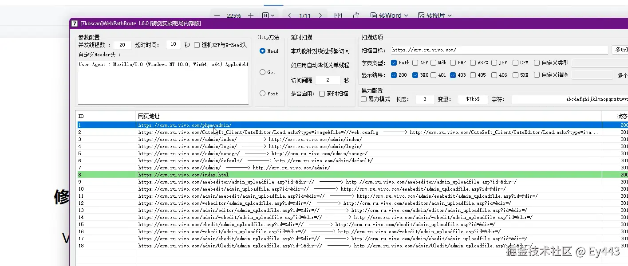The image size is (628, 266).
Task: Enable 随机XFF与X-Real checkbox
Action: point(197,45)
